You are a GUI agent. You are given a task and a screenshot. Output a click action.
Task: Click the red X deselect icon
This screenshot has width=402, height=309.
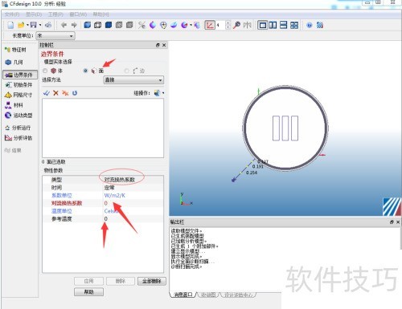click(x=55, y=93)
